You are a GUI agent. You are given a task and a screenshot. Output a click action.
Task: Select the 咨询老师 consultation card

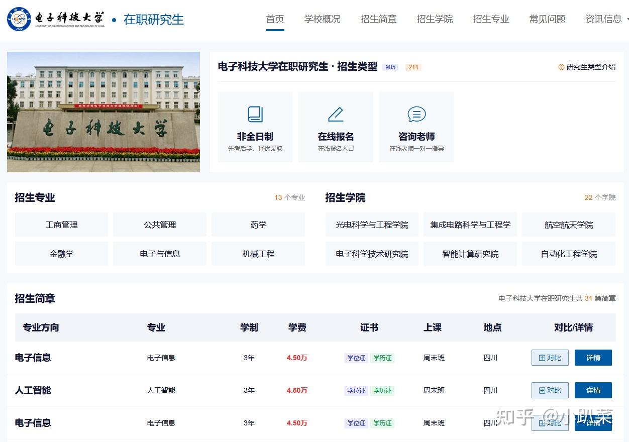coord(416,127)
